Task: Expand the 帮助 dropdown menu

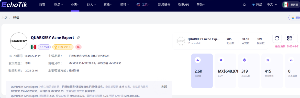Action: 201,5
